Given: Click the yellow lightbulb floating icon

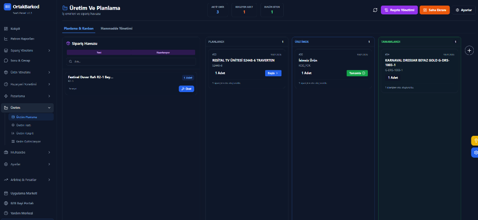Looking at the screenshot, I should tap(475, 140).
